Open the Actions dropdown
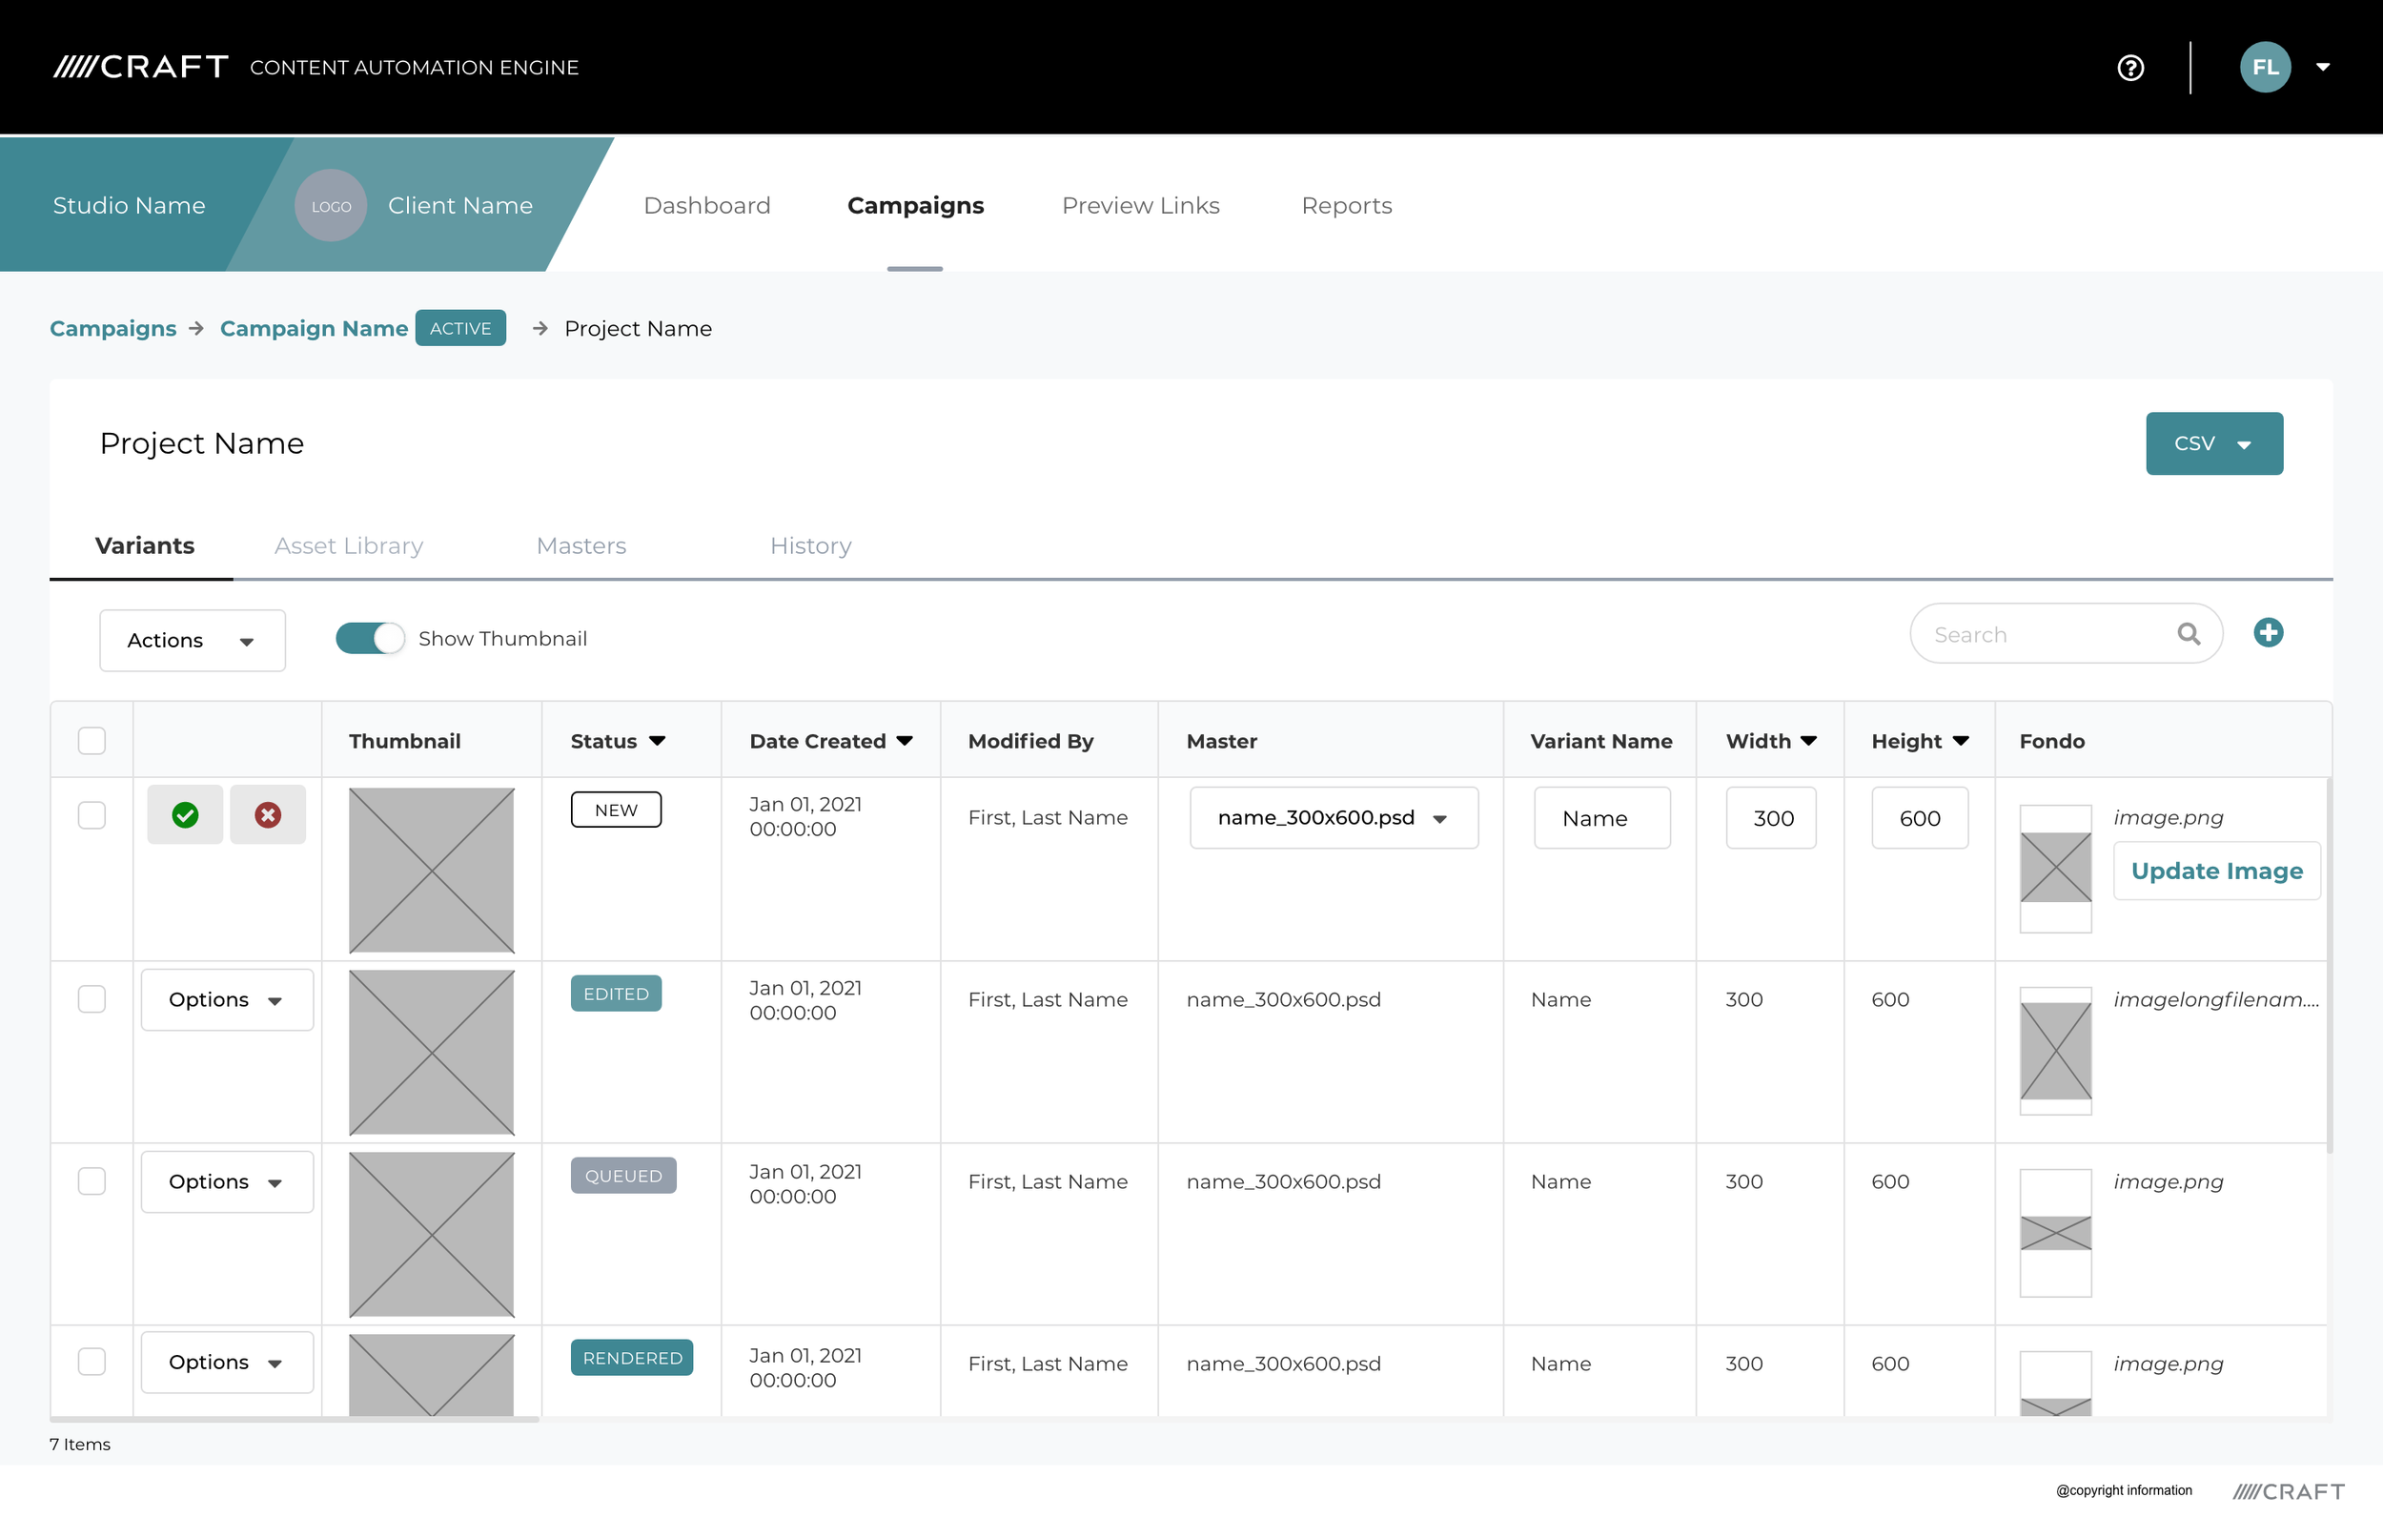The image size is (2383, 1518). pos(192,641)
